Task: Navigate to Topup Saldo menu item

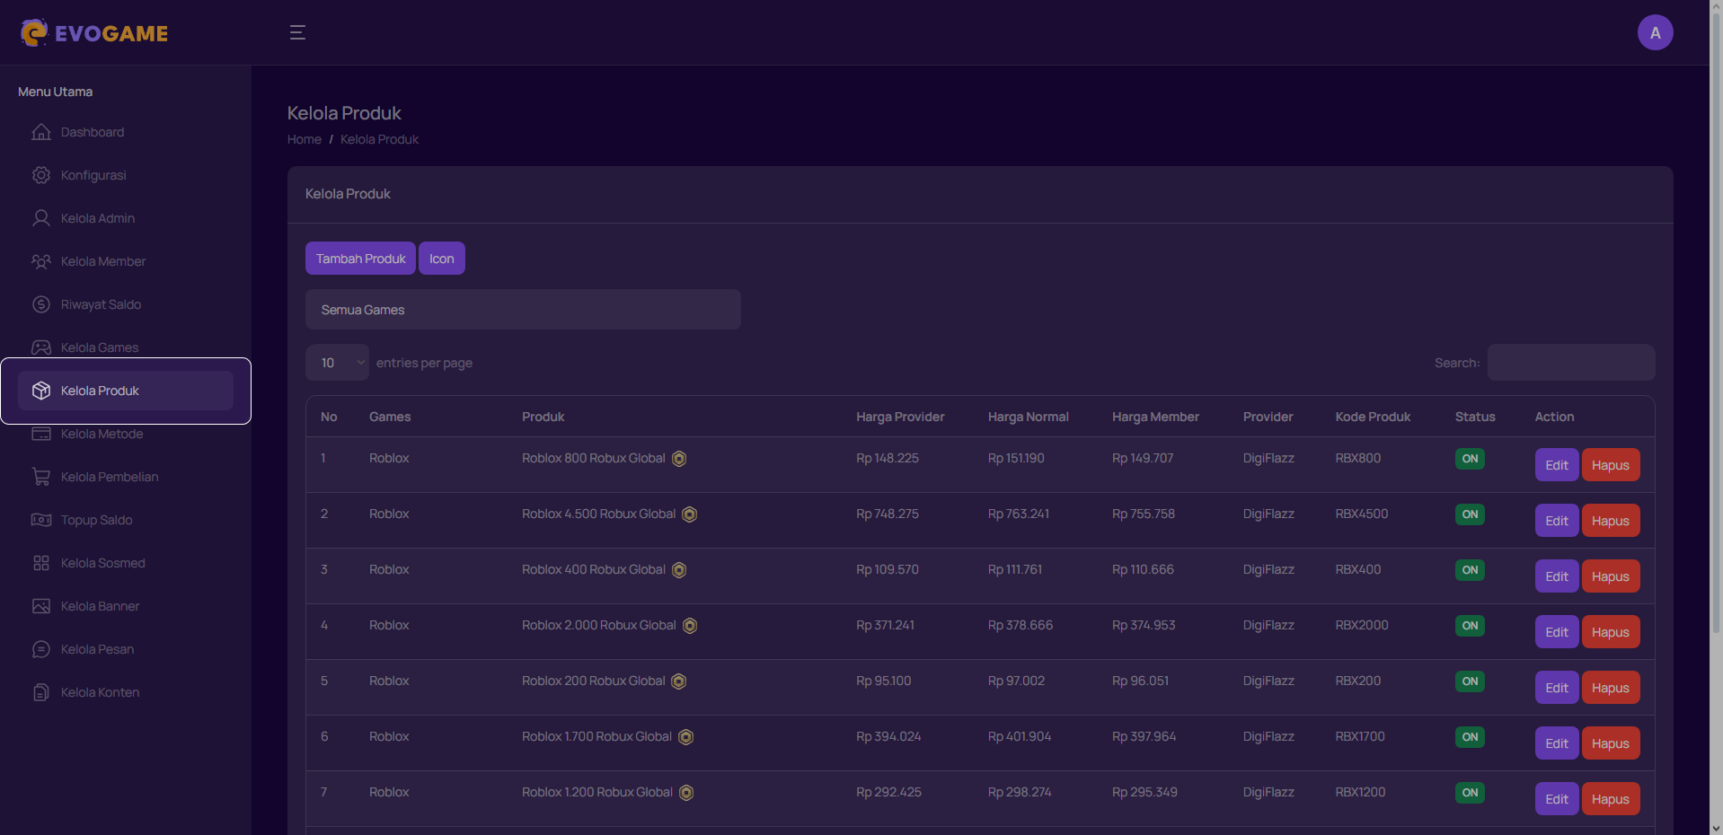Action: tap(126, 520)
